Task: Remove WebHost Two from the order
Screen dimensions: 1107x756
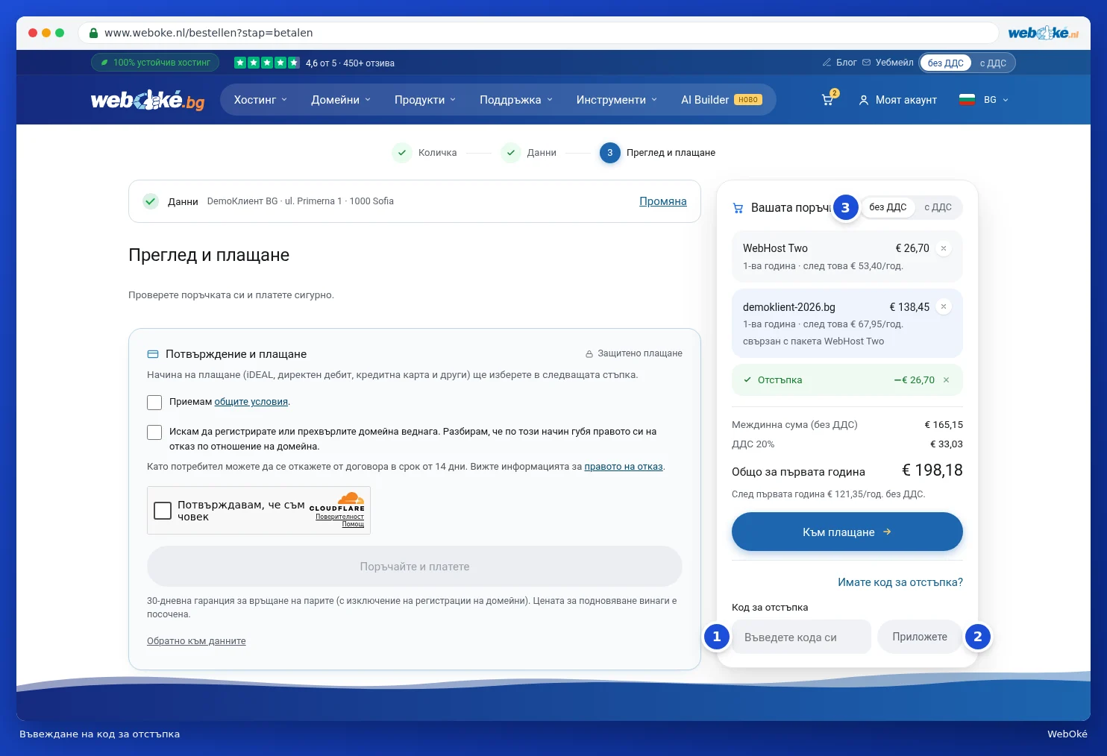Action: [x=944, y=248]
